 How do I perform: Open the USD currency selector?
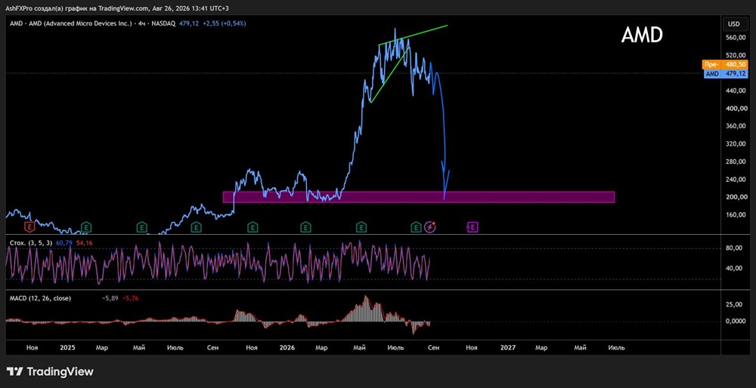[733, 23]
